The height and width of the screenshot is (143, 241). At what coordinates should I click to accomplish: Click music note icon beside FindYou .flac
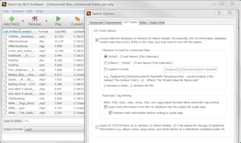[x=5, y=60]
